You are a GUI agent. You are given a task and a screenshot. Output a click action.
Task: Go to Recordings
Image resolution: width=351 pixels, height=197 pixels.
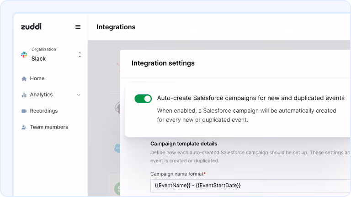pos(44,111)
